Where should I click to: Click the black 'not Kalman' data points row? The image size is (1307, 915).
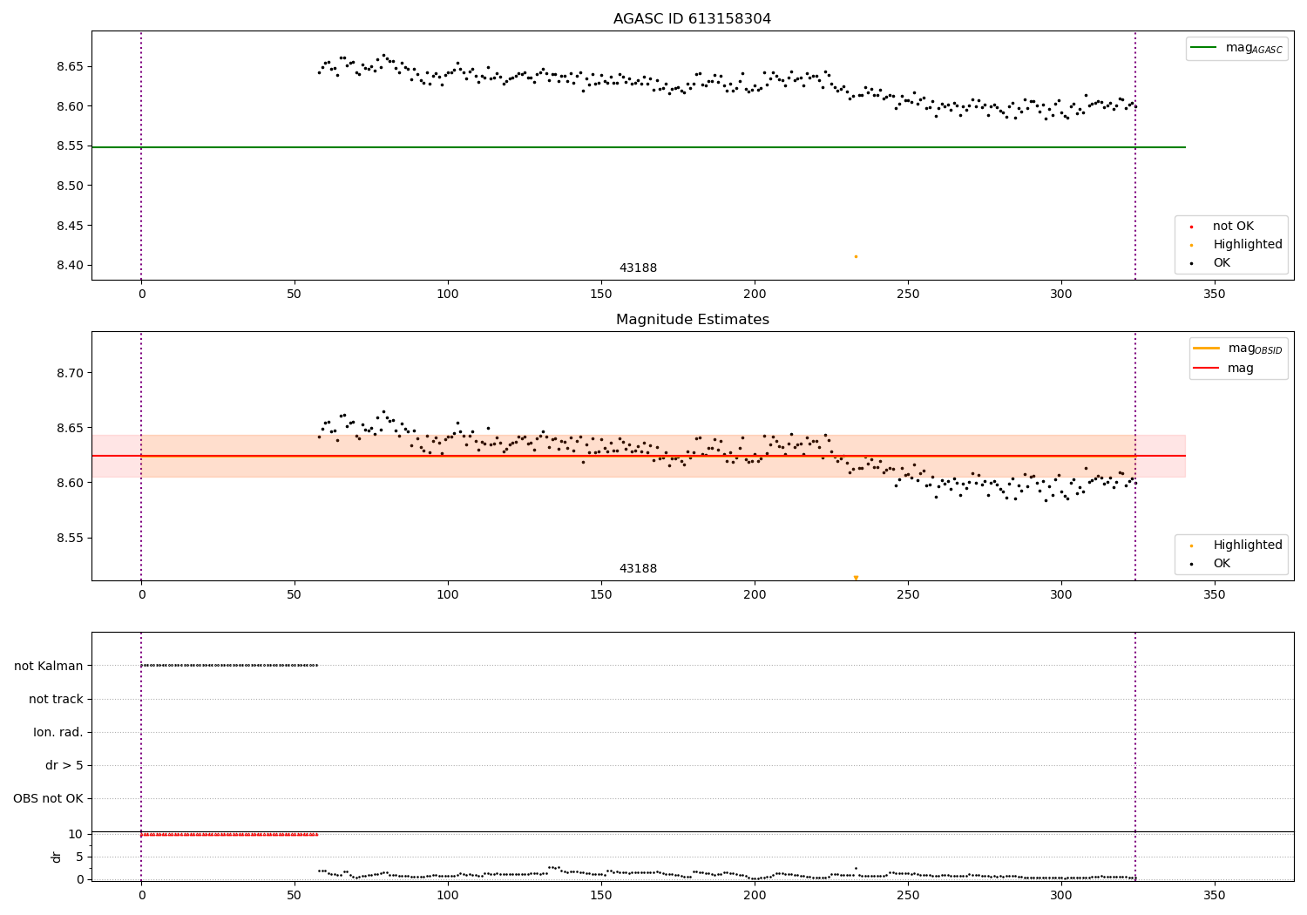tap(229, 665)
